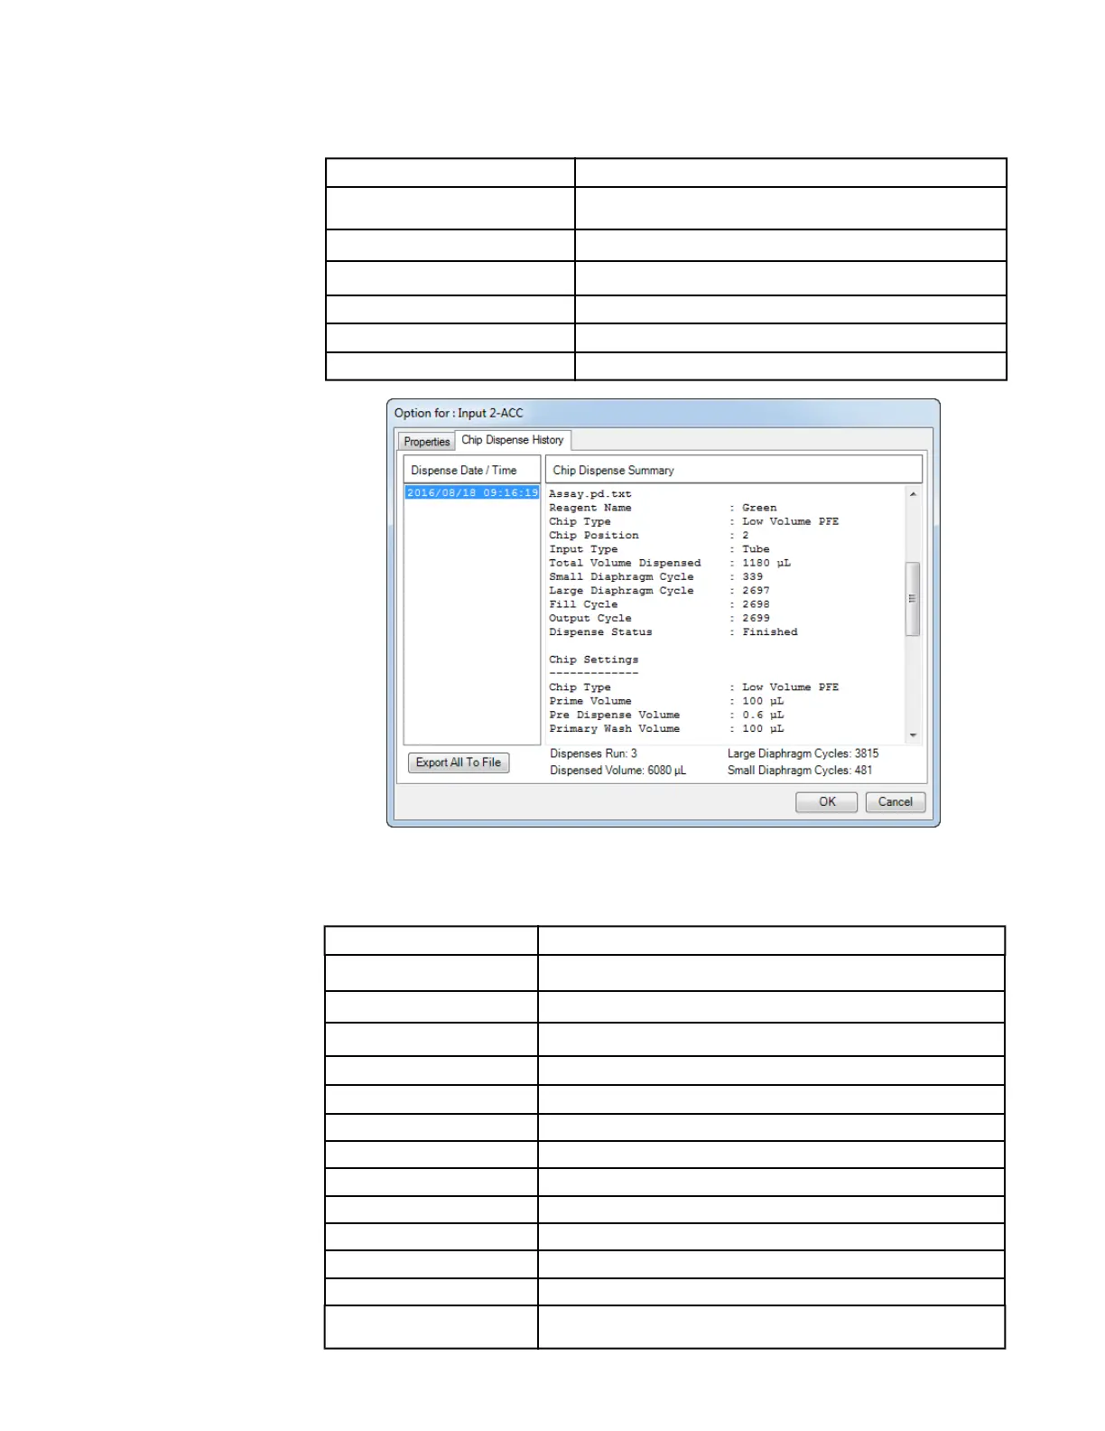Click Prime Volume 100 µL line
Viewport: 1105px width, 1431px height.
666,701
